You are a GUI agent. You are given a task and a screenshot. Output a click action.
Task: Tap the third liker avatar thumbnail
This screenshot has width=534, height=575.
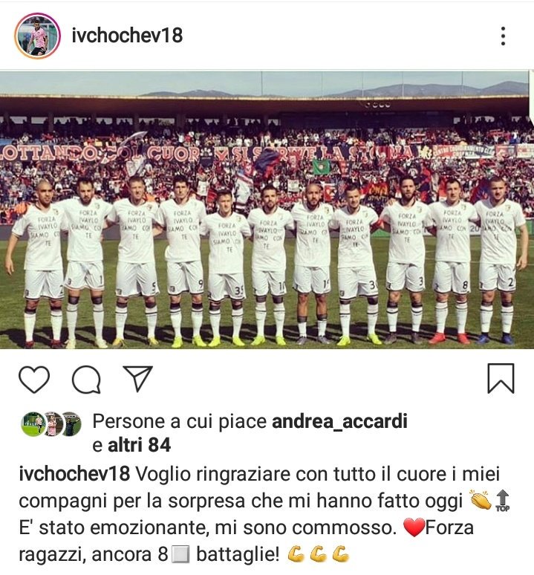pyautogui.click(x=71, y=424)
